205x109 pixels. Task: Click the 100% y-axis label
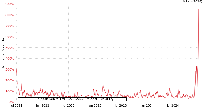(10, 91)
